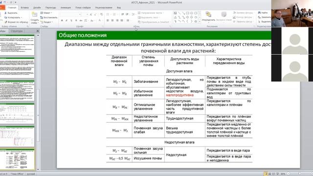This screenshot has width=313, height=176.
Task: Select the bottom highlighted slide thumbnail
Action: click(17, 159)
